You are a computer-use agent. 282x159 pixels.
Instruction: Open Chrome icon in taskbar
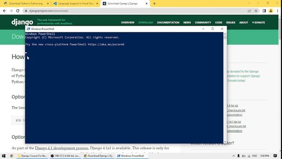tap(12, 156)
